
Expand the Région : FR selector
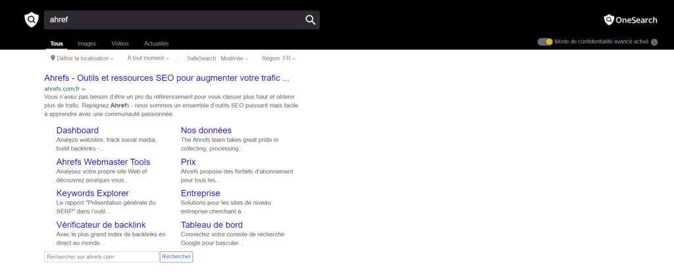278,58
